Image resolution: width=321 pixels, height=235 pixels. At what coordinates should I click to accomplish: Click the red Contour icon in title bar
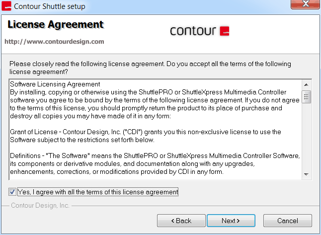coord(6,6)
